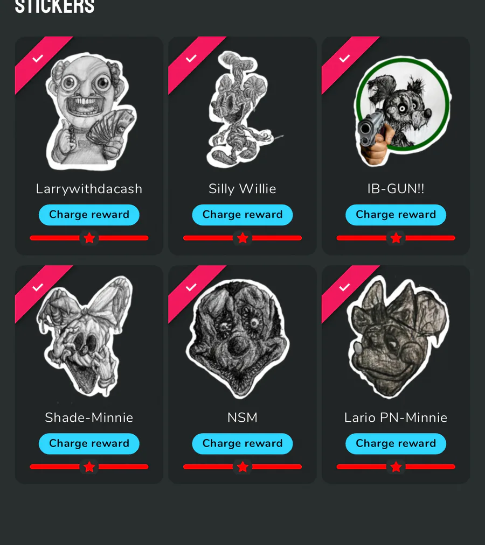Viewport: 485px width, 545px height.
Task: Toggle the checkmark ribbon on Silly Willie
Action: point(191,59)
